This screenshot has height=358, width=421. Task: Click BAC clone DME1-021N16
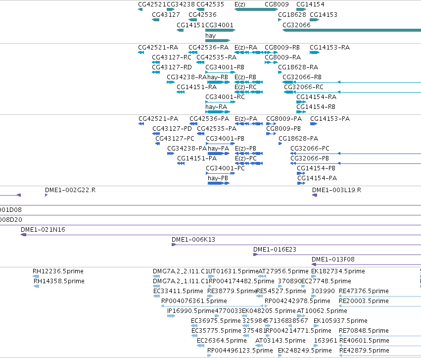click(x=43, y=230)
